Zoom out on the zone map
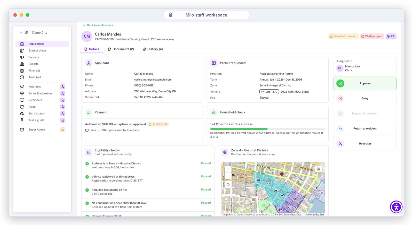 click(228, 176)
